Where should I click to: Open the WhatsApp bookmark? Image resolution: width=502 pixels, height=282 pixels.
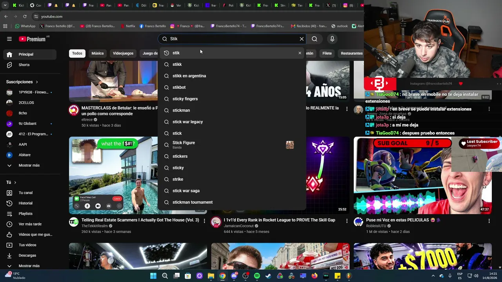(x=25, y=26)
